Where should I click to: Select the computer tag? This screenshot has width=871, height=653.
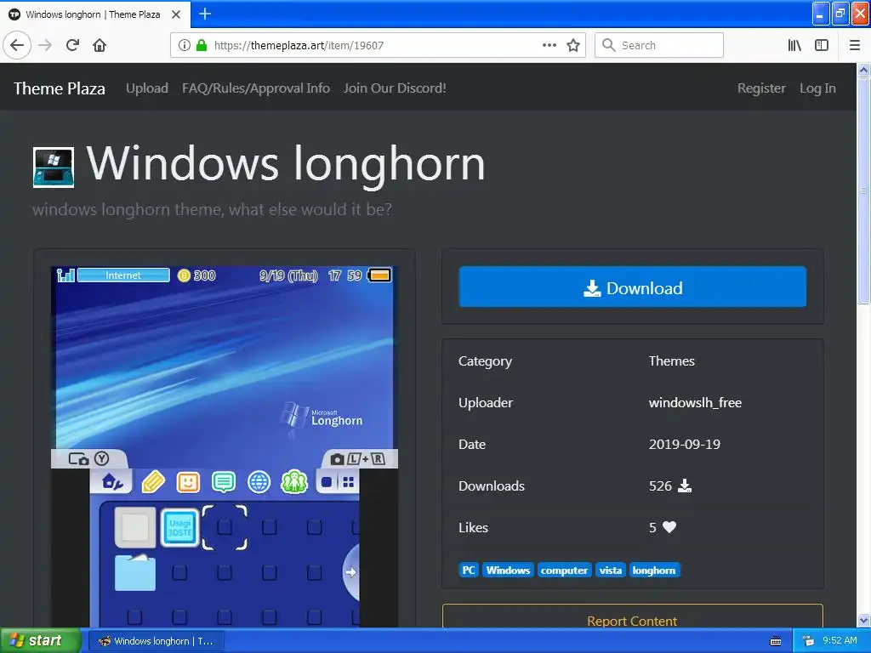click(565, 571)
